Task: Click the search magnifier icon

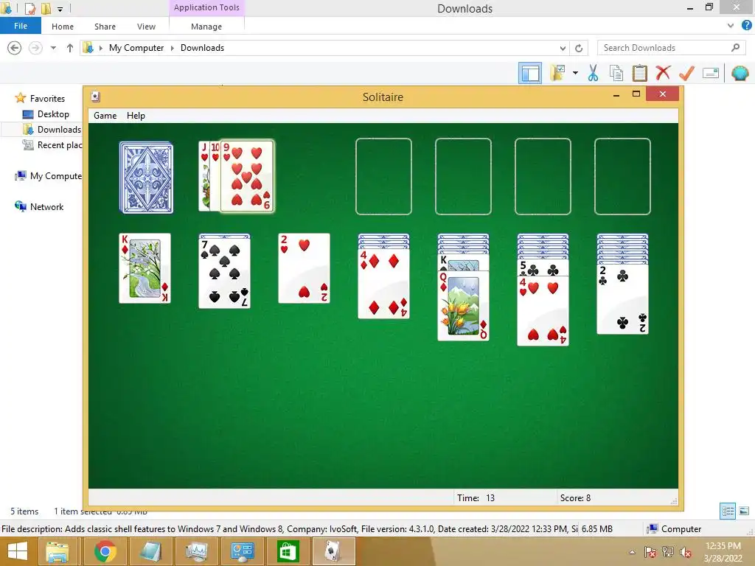Action: click(x=735, y=48)
